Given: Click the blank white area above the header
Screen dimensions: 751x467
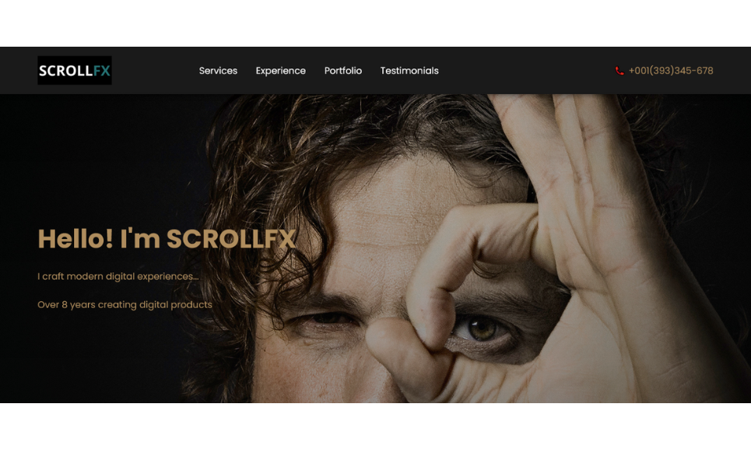Looking at the screenshot, I should pos(375,23).
